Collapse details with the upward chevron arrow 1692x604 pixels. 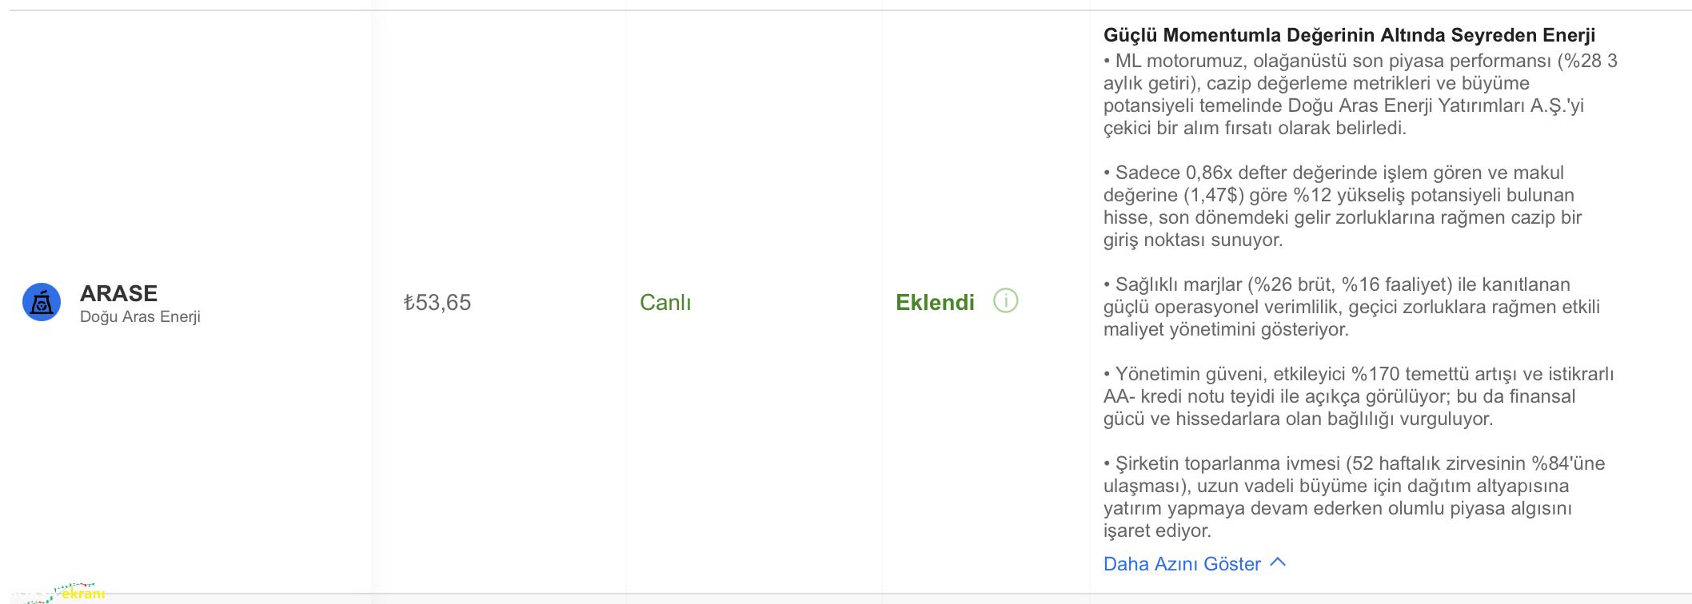click(x=1278, y=562)
